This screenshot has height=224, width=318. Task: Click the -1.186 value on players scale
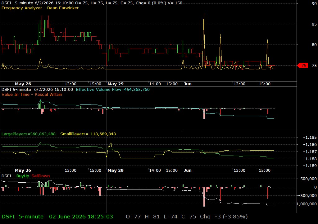(310, 145)
